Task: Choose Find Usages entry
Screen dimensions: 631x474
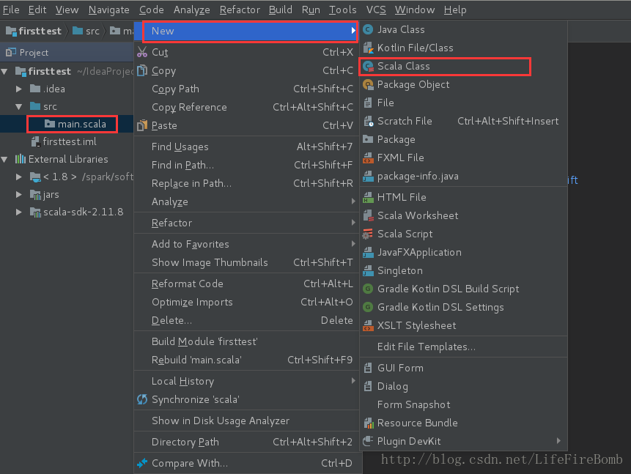Action: coord(246,147)
